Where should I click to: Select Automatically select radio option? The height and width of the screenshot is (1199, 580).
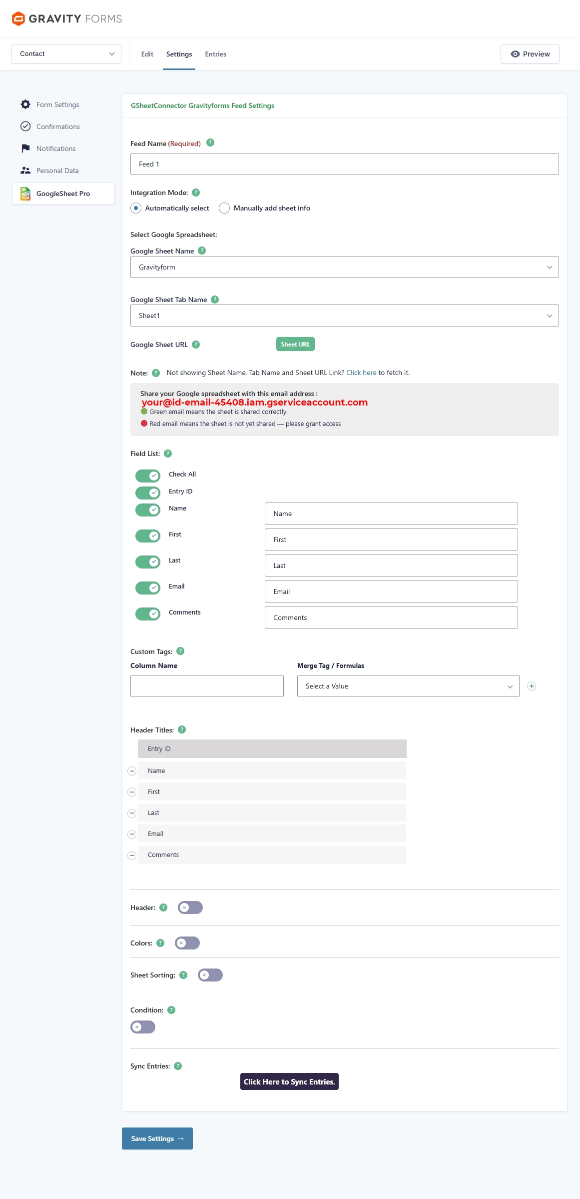pos(136,208)
